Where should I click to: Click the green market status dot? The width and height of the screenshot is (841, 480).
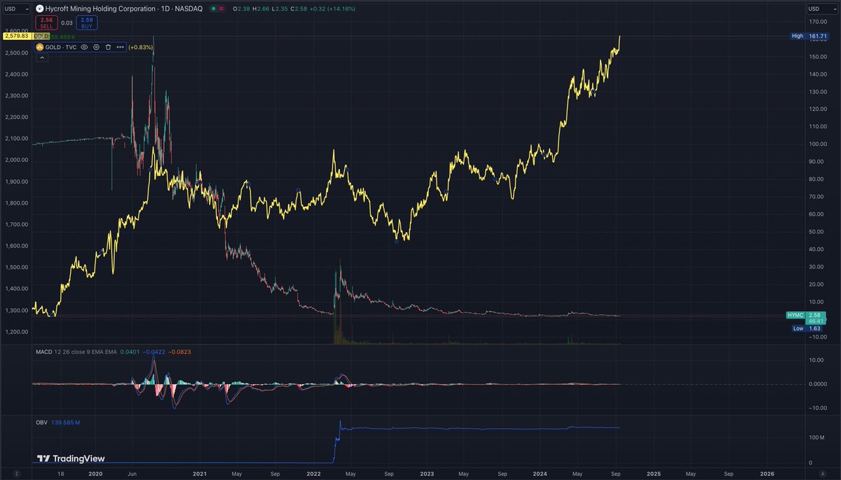[x=213, y=8]
